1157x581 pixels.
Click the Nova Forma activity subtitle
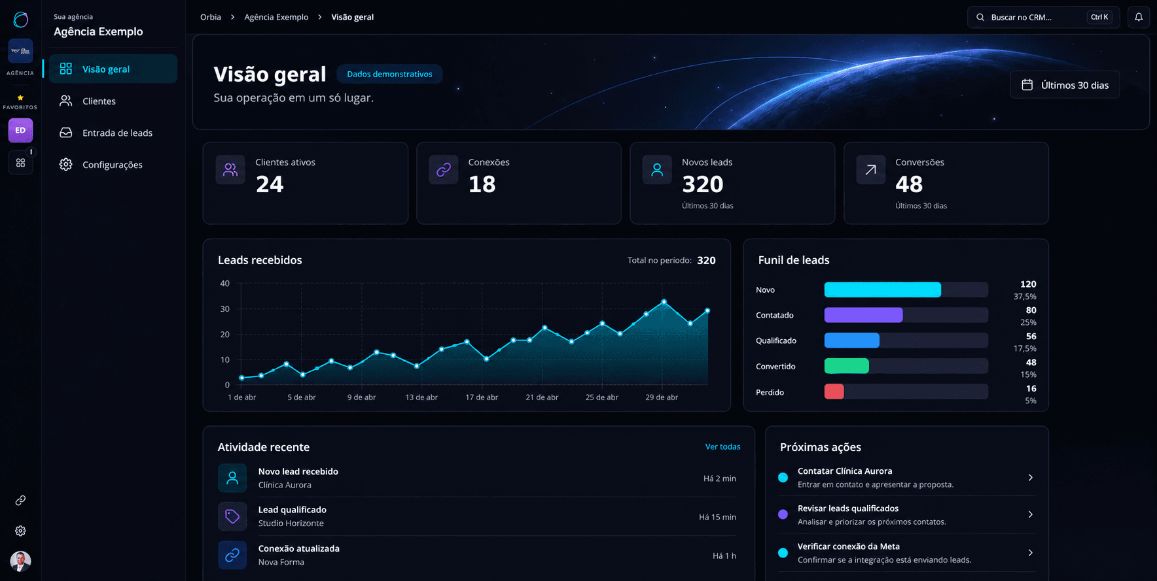click(x=281, y=562)
